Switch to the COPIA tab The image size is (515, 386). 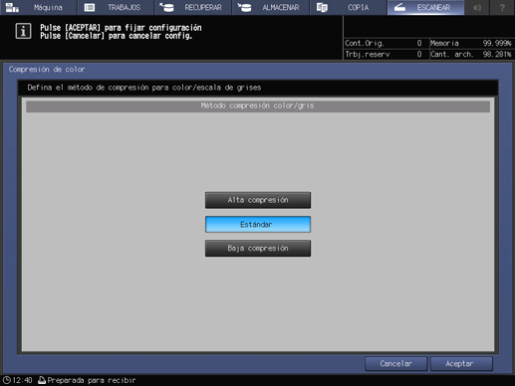click(x=348, y=7)
